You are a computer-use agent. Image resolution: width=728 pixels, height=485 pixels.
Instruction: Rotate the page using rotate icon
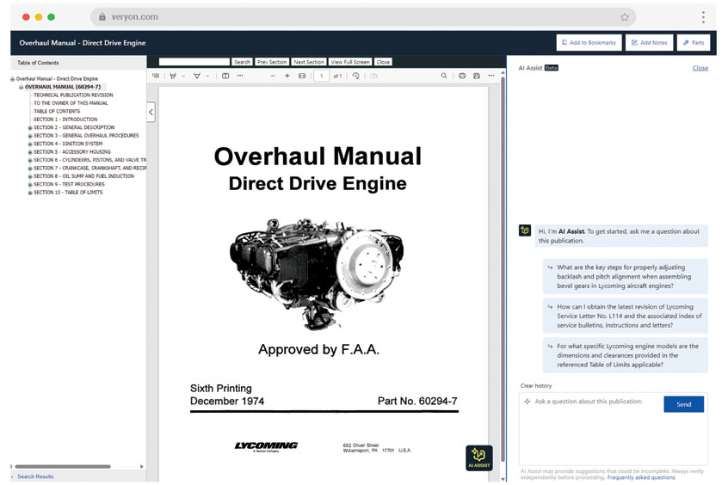pos(355,76)
